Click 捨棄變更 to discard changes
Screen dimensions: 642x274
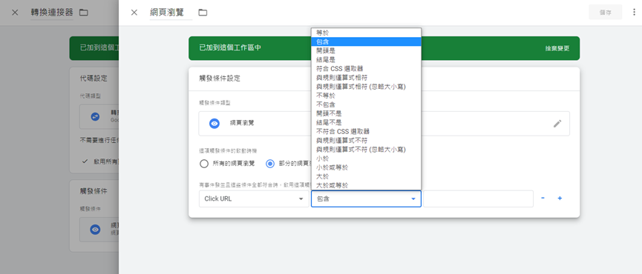coord(557,48)
